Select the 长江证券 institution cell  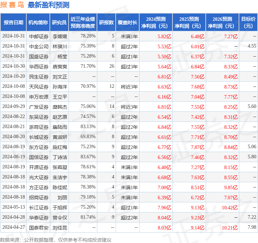coord(39,207)
